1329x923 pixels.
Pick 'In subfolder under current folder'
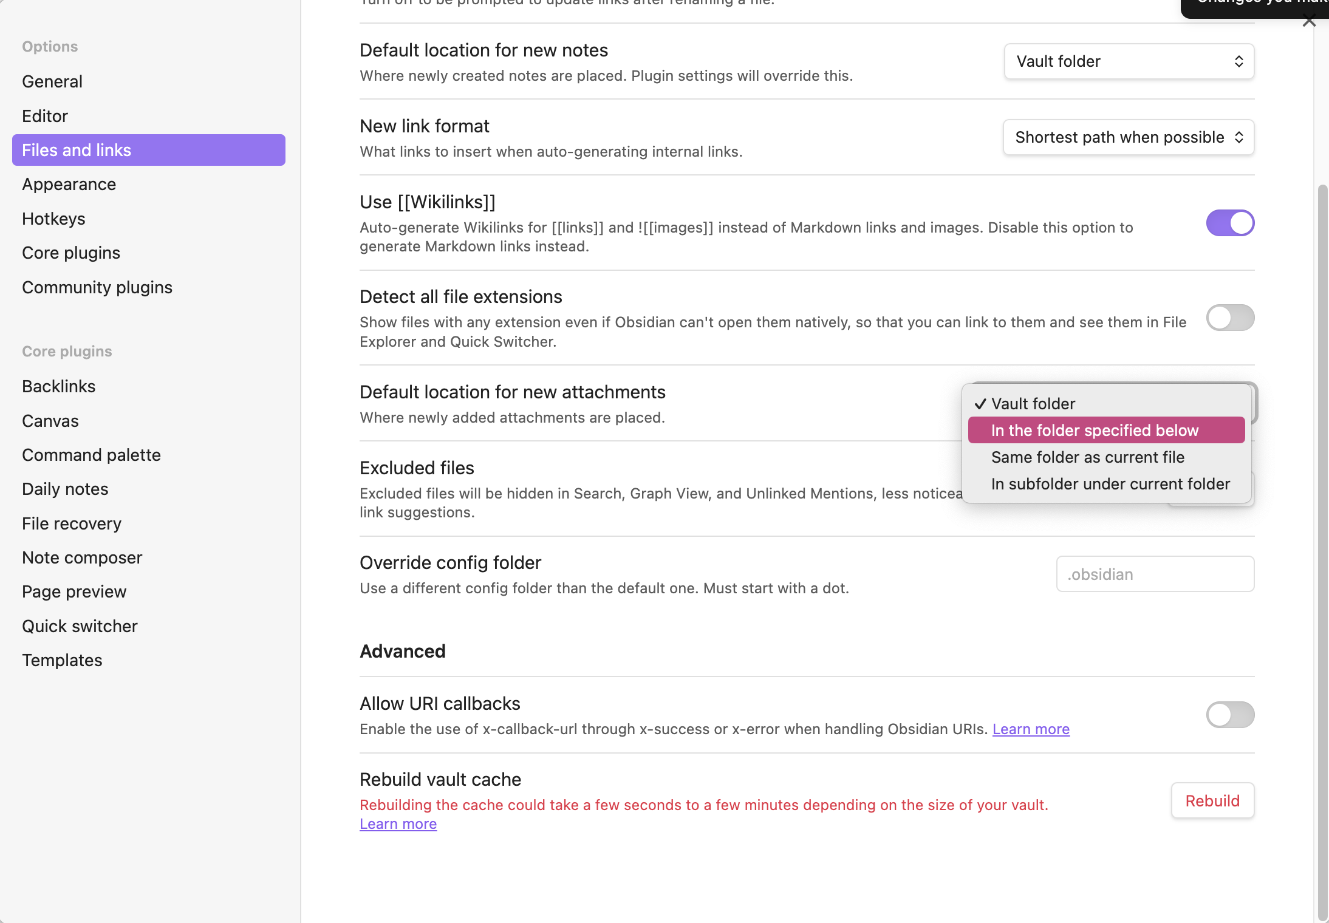pyautogui.click(x=1110, y=484)
